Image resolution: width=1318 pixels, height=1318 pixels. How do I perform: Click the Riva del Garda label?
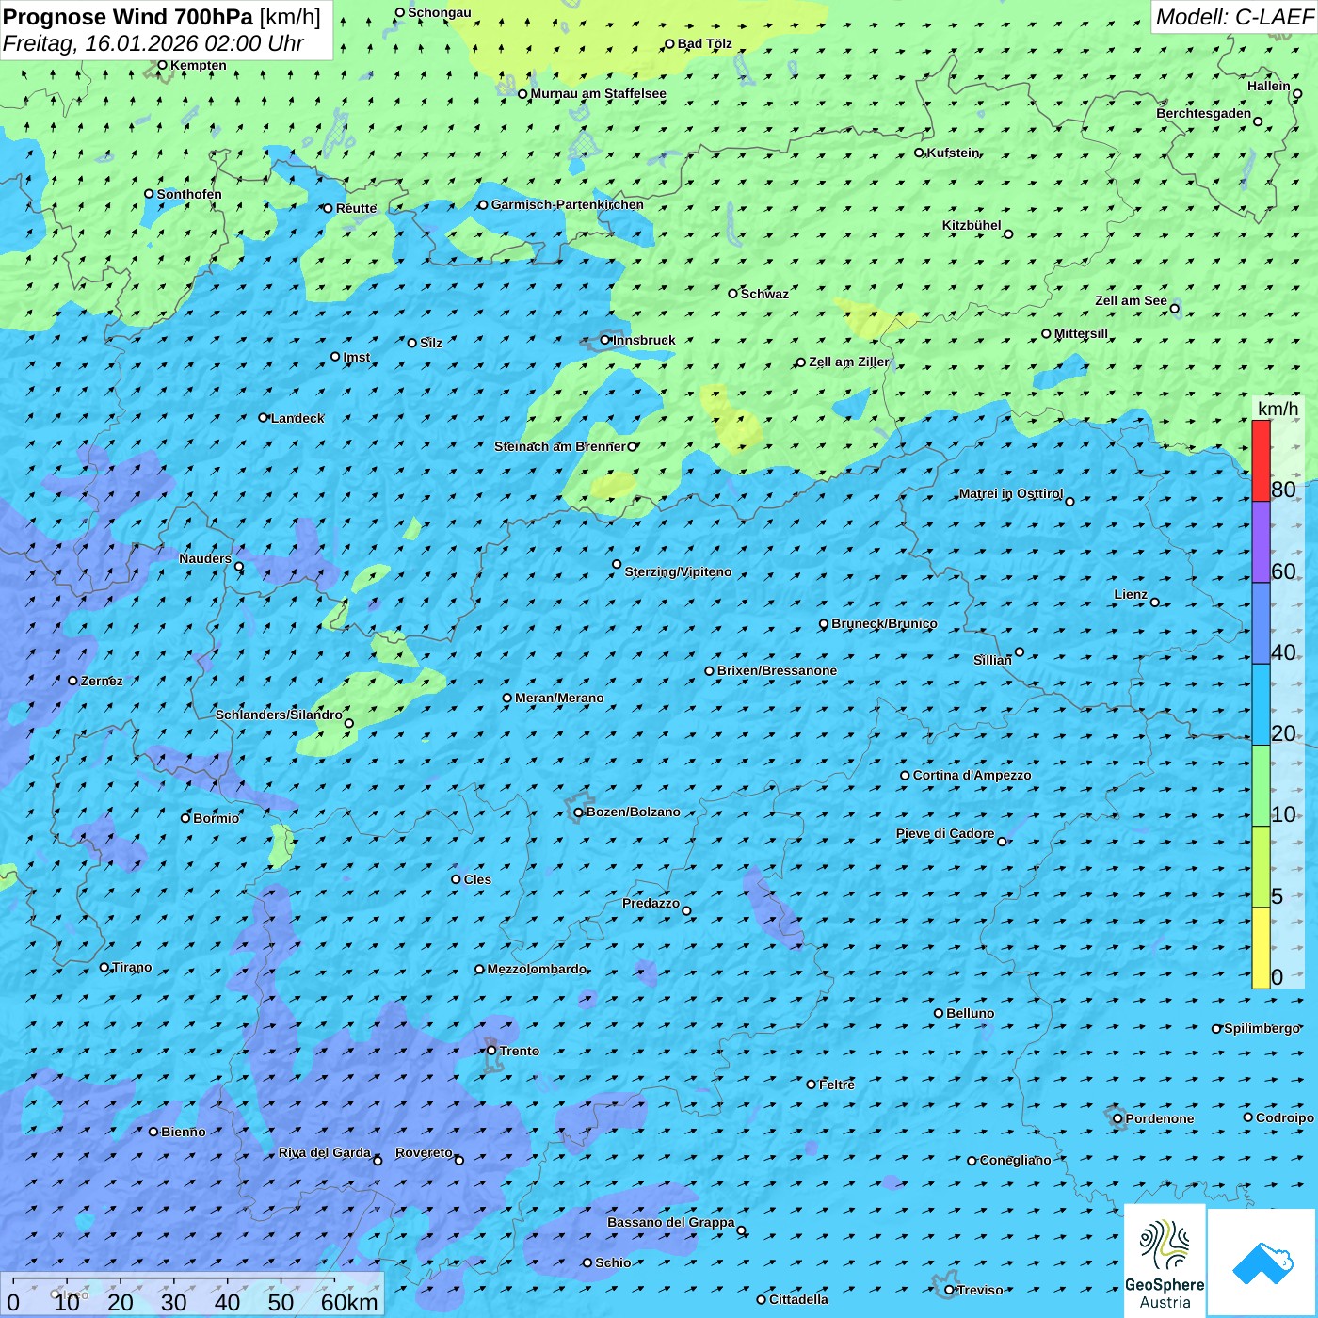tap(324, 1152)
